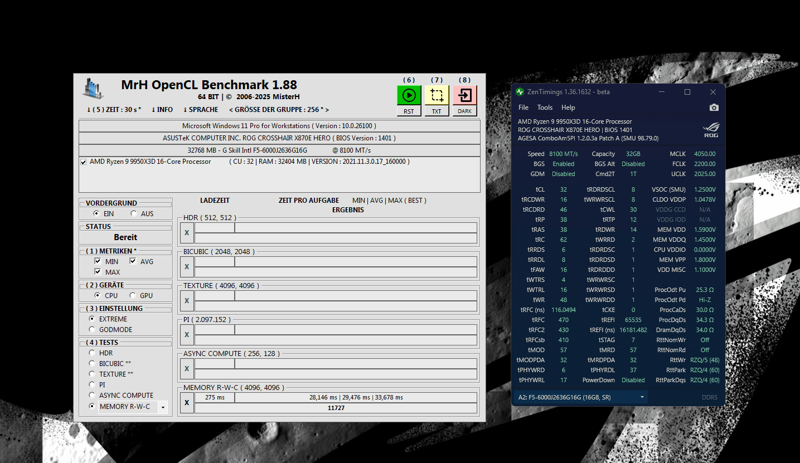Toggle the MAX metric checkbox
The height and width of the screenshot is (463, 800).
click(98, 272)
